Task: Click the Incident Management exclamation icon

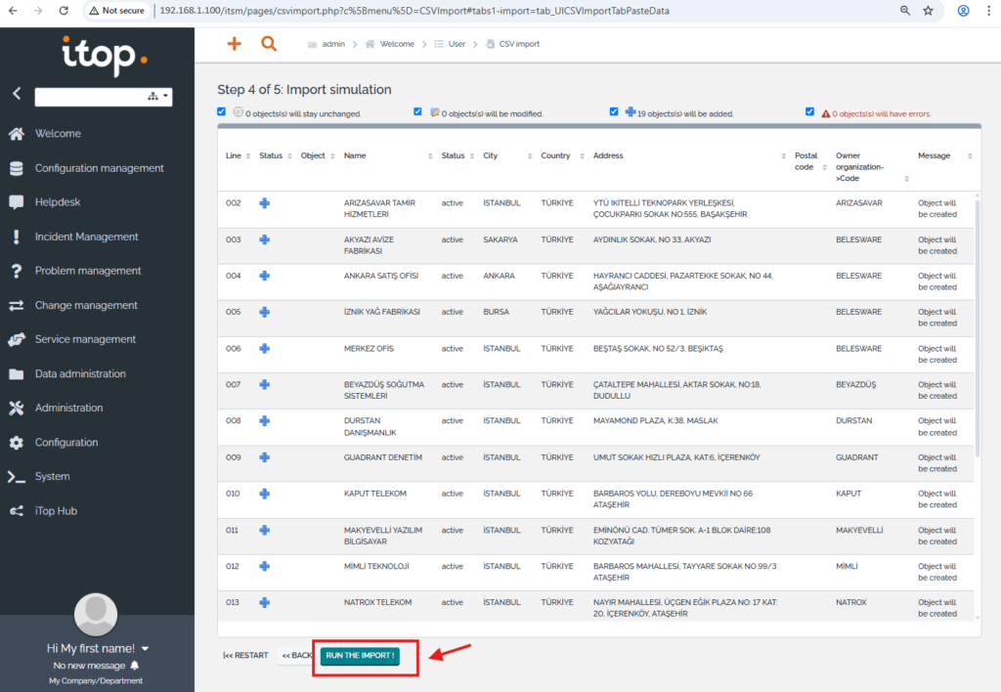Action: pos(17,237)
